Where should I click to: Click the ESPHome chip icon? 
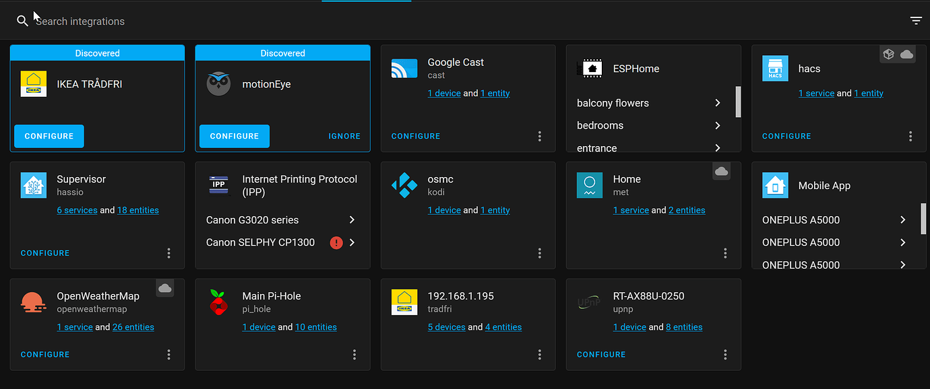pos(591,68)
